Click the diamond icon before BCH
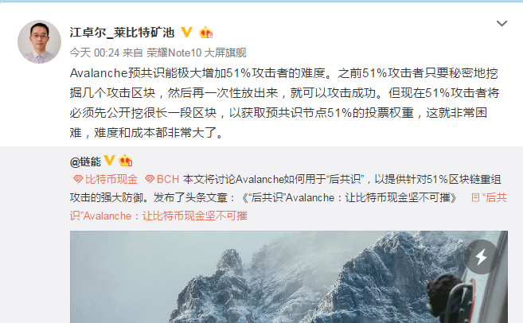This screenshot has width=523, height=323. [150, 179]
